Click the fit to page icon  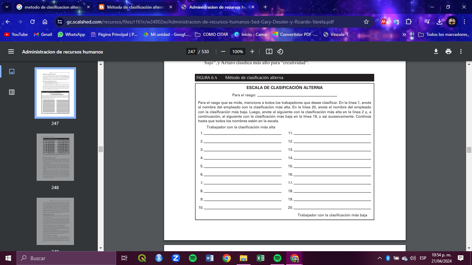269,51
